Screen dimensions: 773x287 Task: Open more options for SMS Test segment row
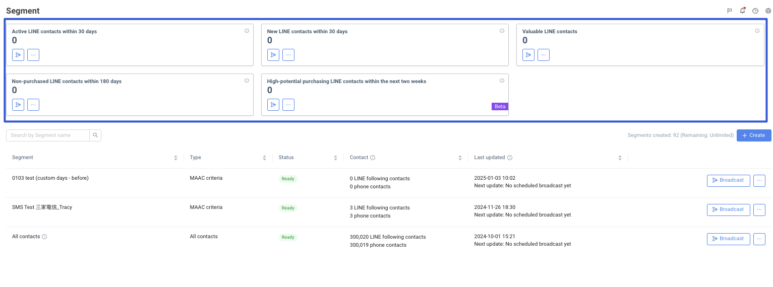click(759, 209)
